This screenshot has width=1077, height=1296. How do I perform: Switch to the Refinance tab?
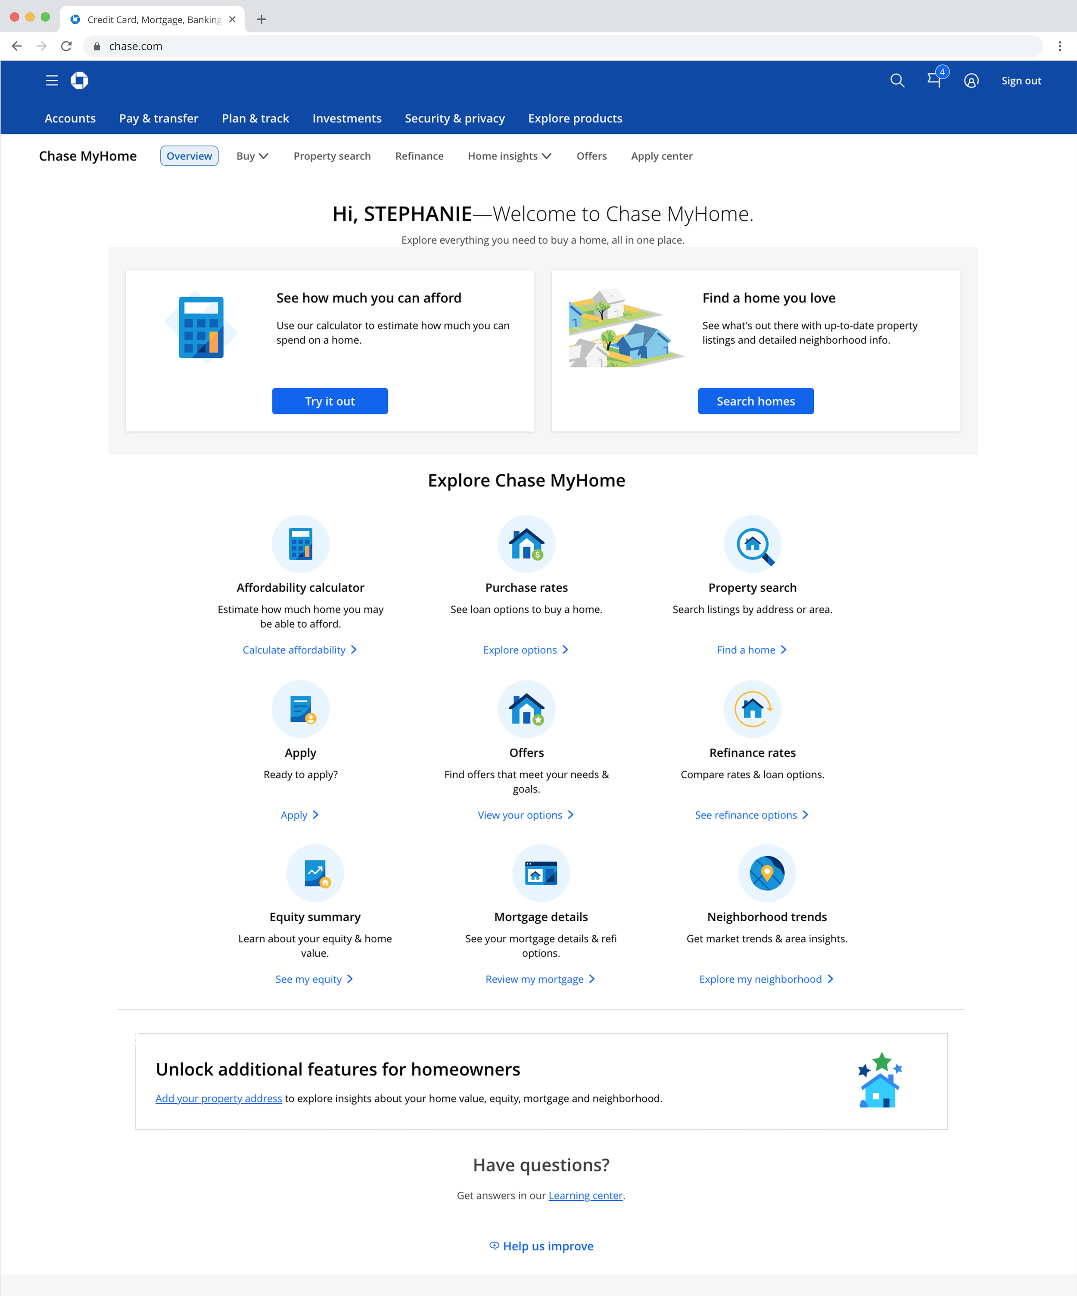pos(420,156)
